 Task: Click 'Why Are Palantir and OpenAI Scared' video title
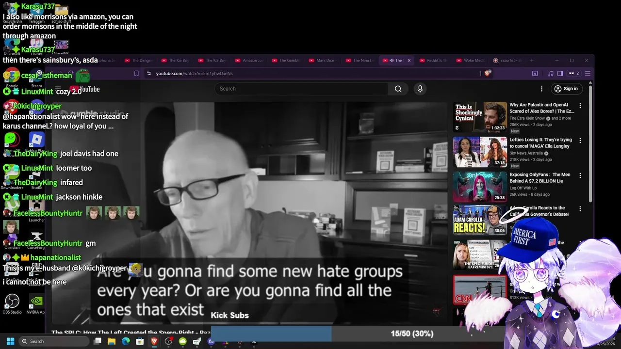pyautogui.click(x=542, y=108)
